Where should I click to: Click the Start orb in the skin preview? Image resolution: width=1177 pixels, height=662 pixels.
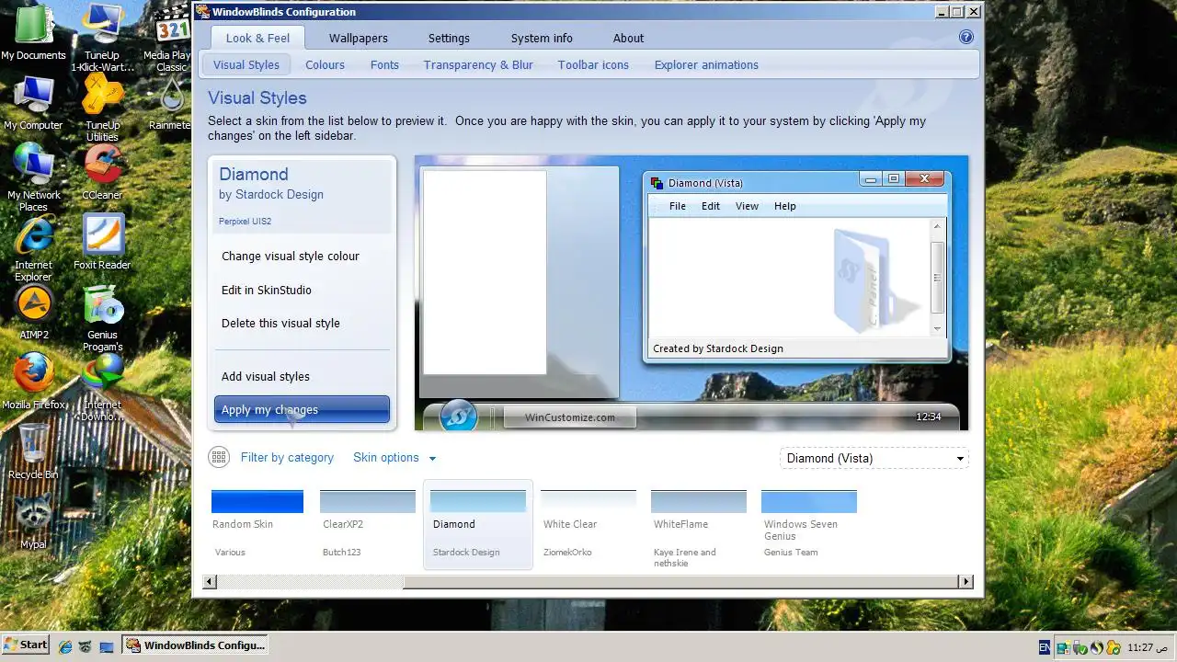[x=458, y=416]
